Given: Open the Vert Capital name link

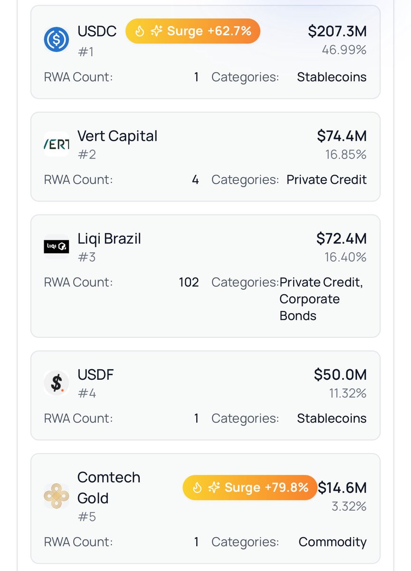Looking at the screenshot, I should (x=117, y=136).
